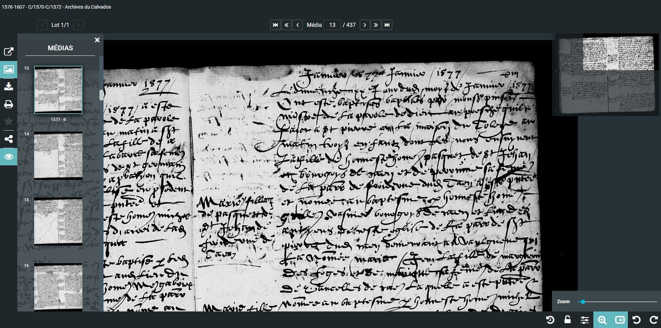Select thumbnail number 15
This screenshot has height=328, width=661.
[58, 221]
